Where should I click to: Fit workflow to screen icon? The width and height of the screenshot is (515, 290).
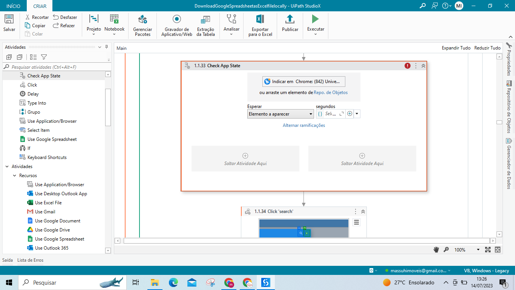point(488,250)
